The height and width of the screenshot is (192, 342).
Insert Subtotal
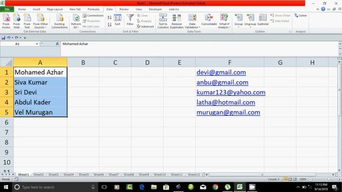pyautogui.click(x=263, y=20)
